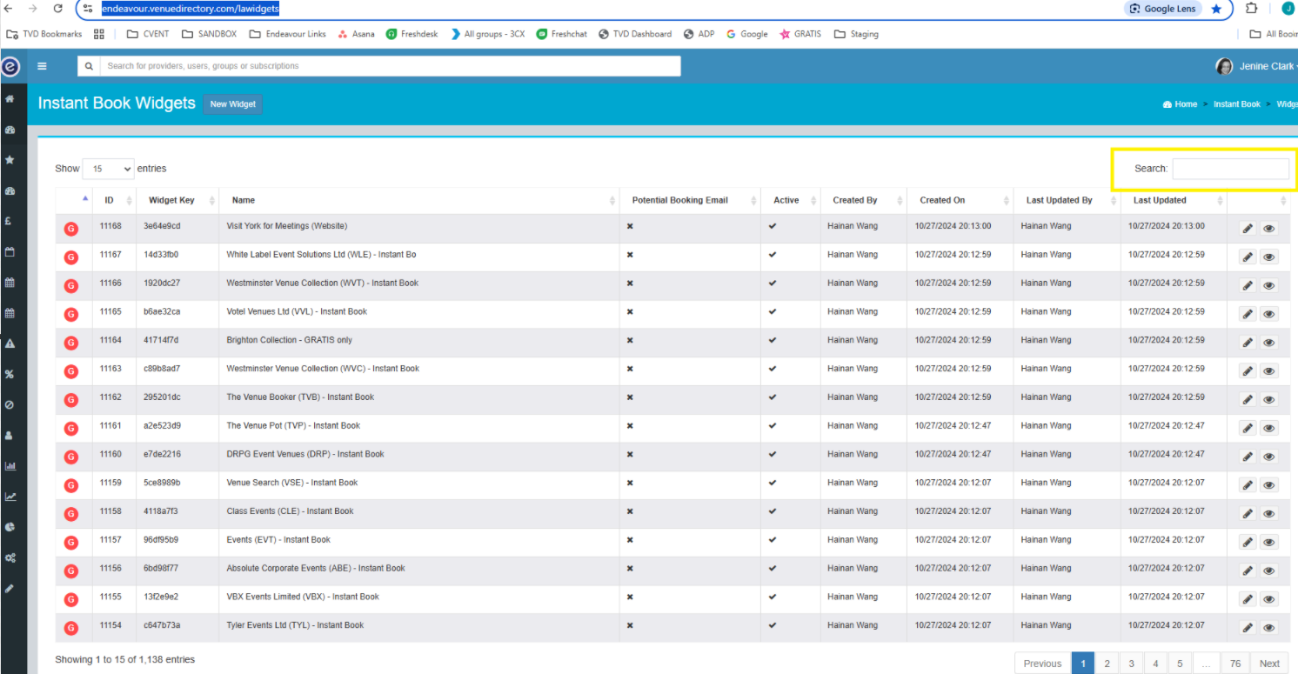This screenshot has width=1298, height=674.
Task: View Visit York for Meetings widget eye icon
Action: click(1269, 229)
